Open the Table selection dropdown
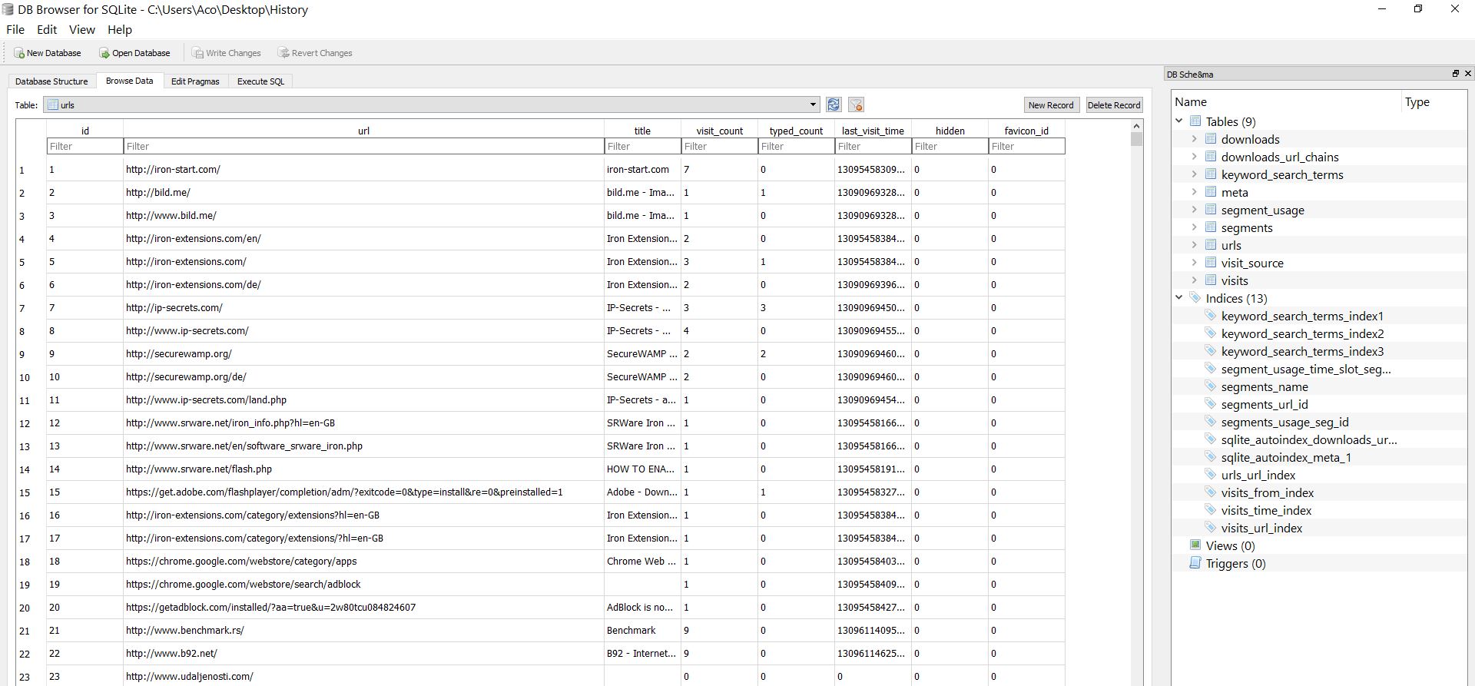The height and width of the screenshot is (686, 1475). click(813, 104)
